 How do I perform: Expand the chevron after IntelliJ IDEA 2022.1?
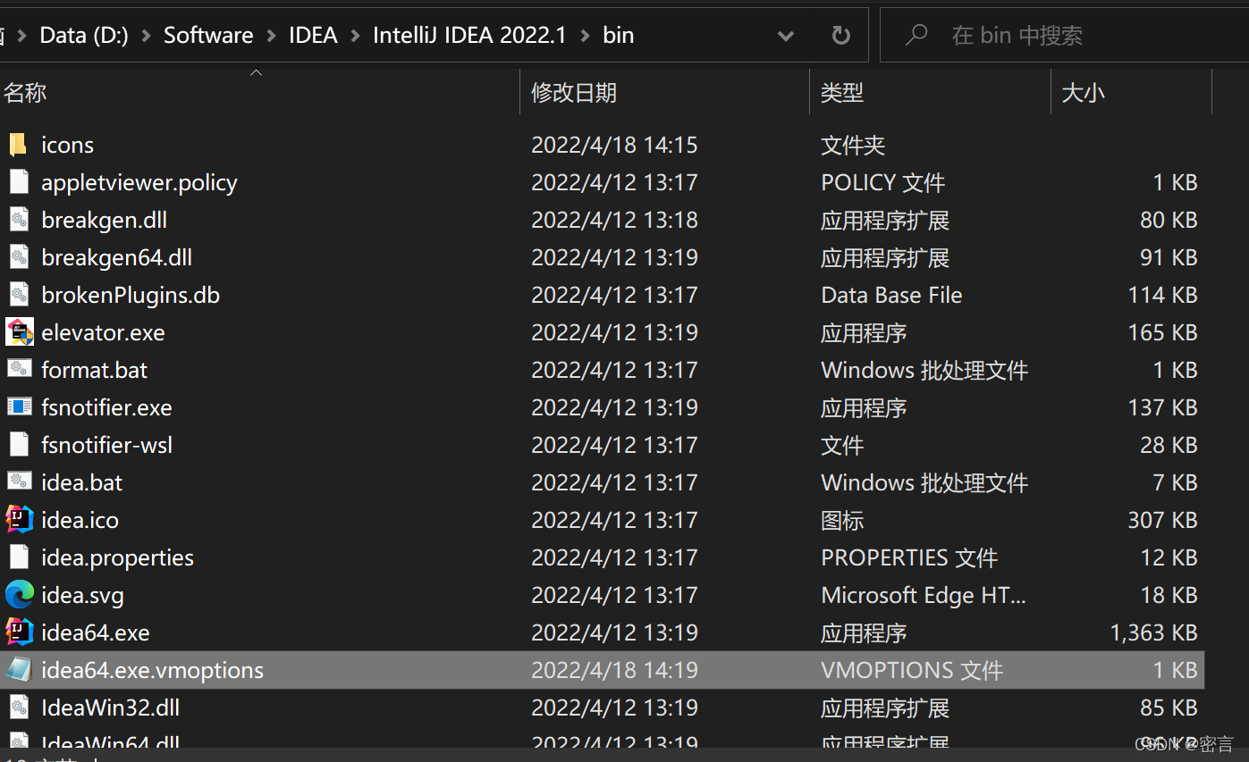point(586,36)
